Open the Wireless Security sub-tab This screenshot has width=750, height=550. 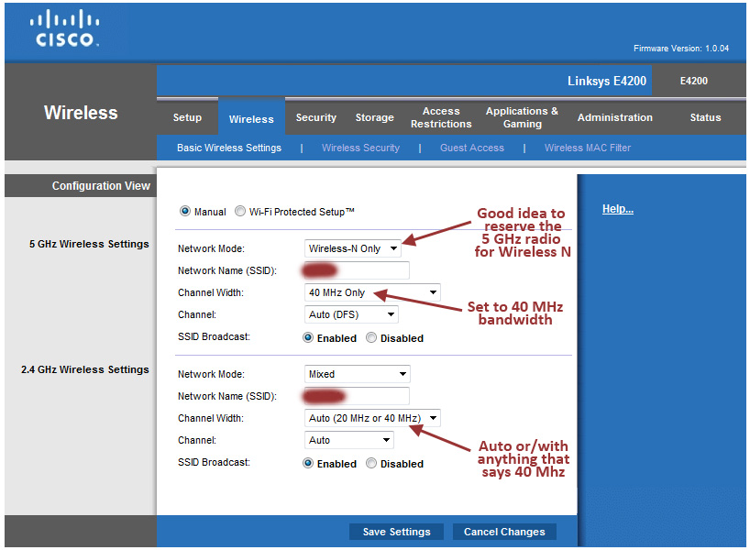[x=360, y=148]
